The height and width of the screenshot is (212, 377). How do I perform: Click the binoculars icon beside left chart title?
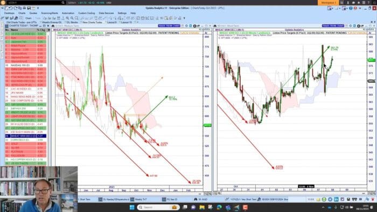[x=53, y=26]
